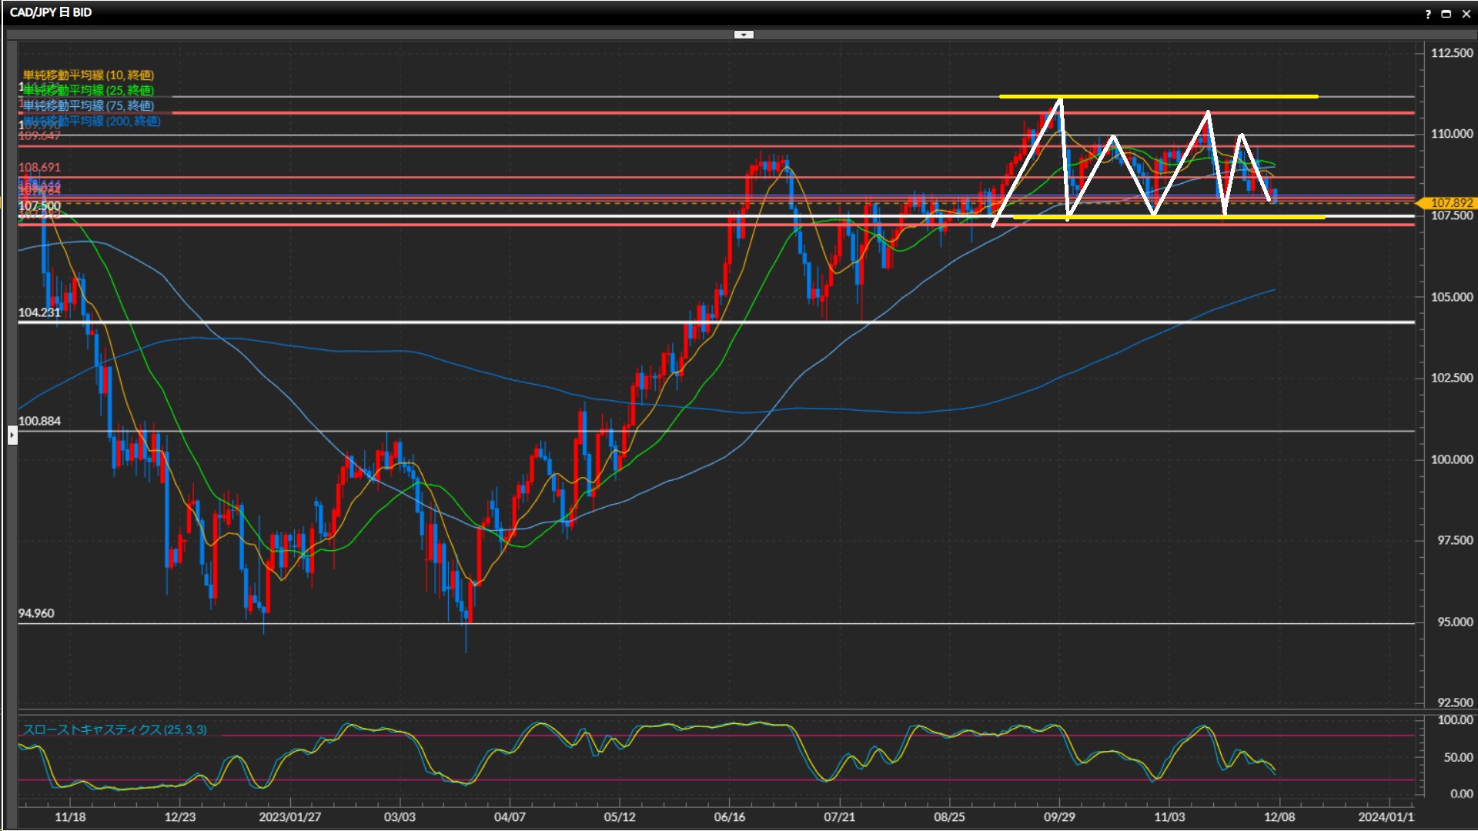Click the CAD/JPY BID title text

point(51,12)
